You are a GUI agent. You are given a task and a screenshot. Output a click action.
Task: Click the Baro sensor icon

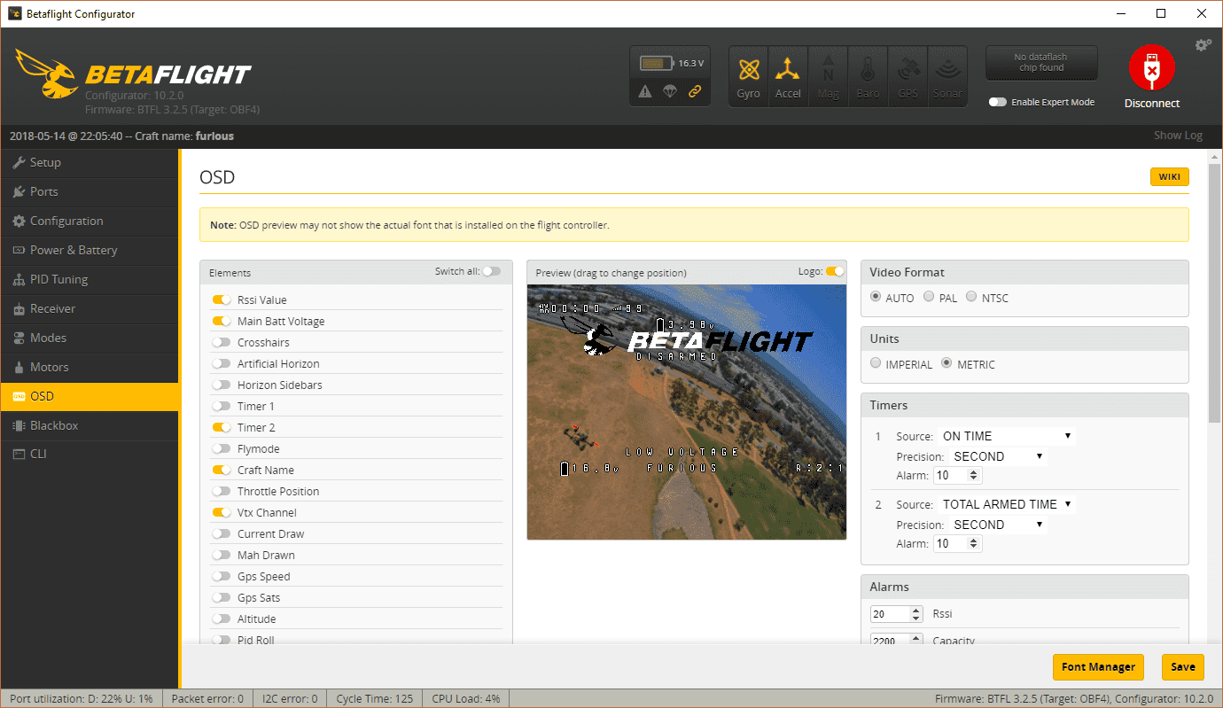point(868,76)
